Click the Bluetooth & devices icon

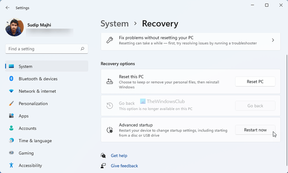(12, 79)
